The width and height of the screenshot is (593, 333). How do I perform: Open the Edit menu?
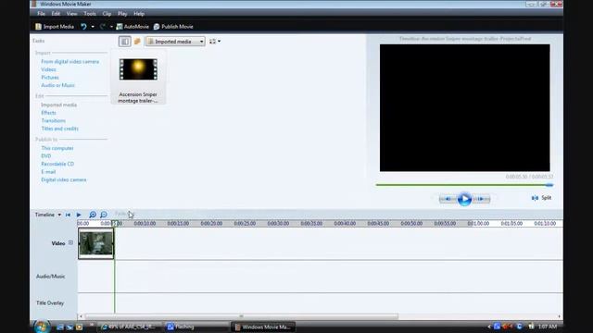pos(56,14)
